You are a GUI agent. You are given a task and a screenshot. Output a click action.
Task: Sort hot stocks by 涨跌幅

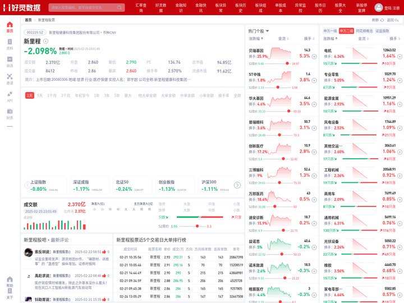pyautogui.click(x=256, y=39)
